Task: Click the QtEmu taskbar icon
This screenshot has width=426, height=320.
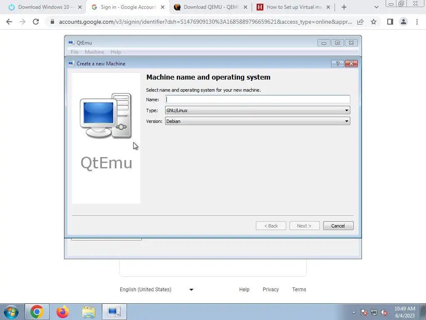Action: coord(114,312)
